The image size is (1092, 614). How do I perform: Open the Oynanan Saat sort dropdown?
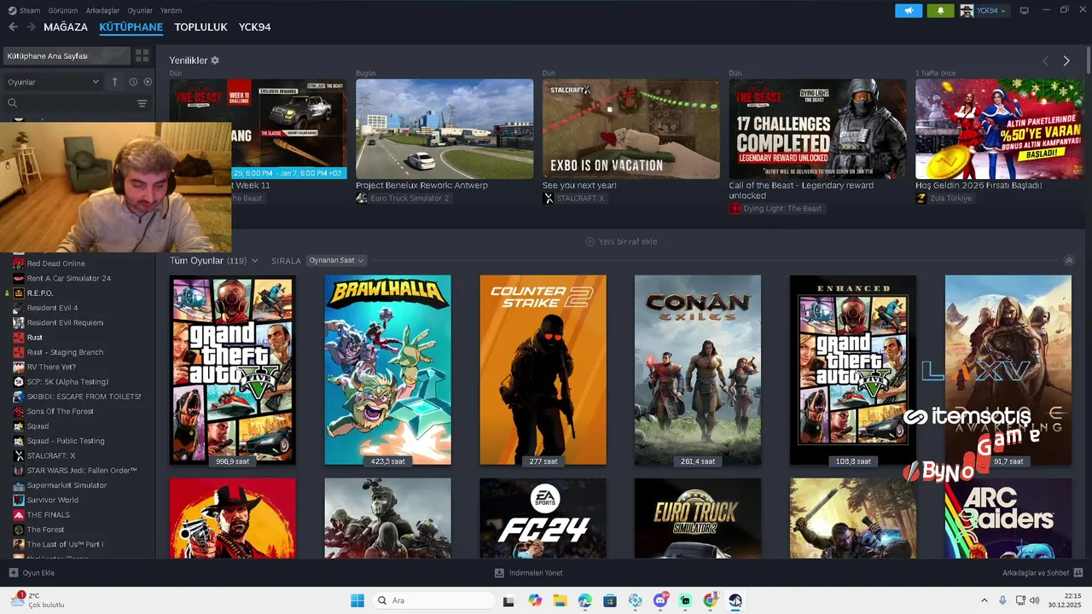(336, 260)
